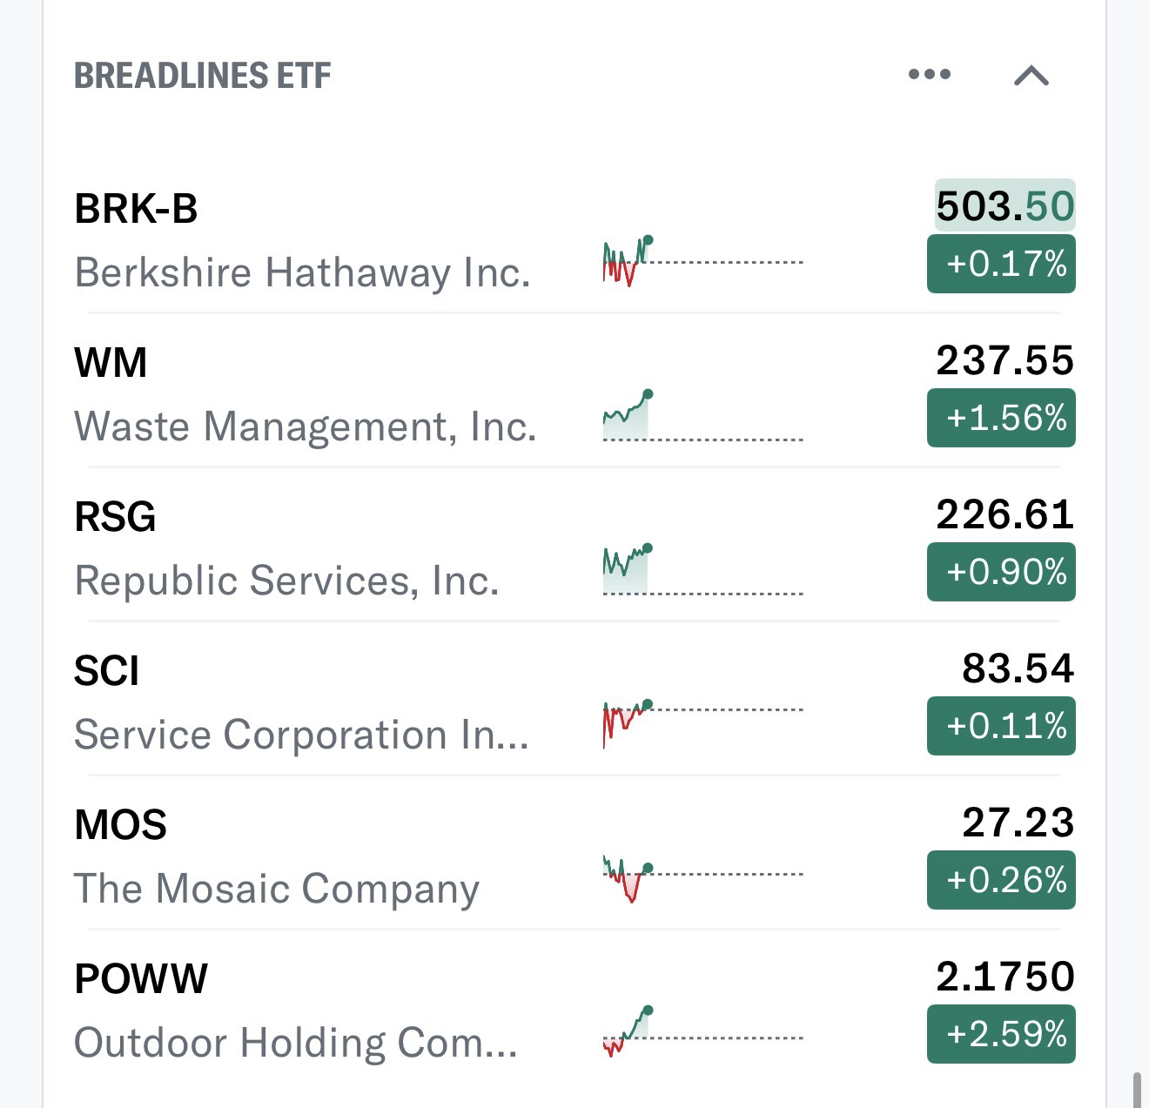Viewport: 1149px width, 1108px height.
Task: Select the WM ticker symbol
Action: click(x=111, y=363)
